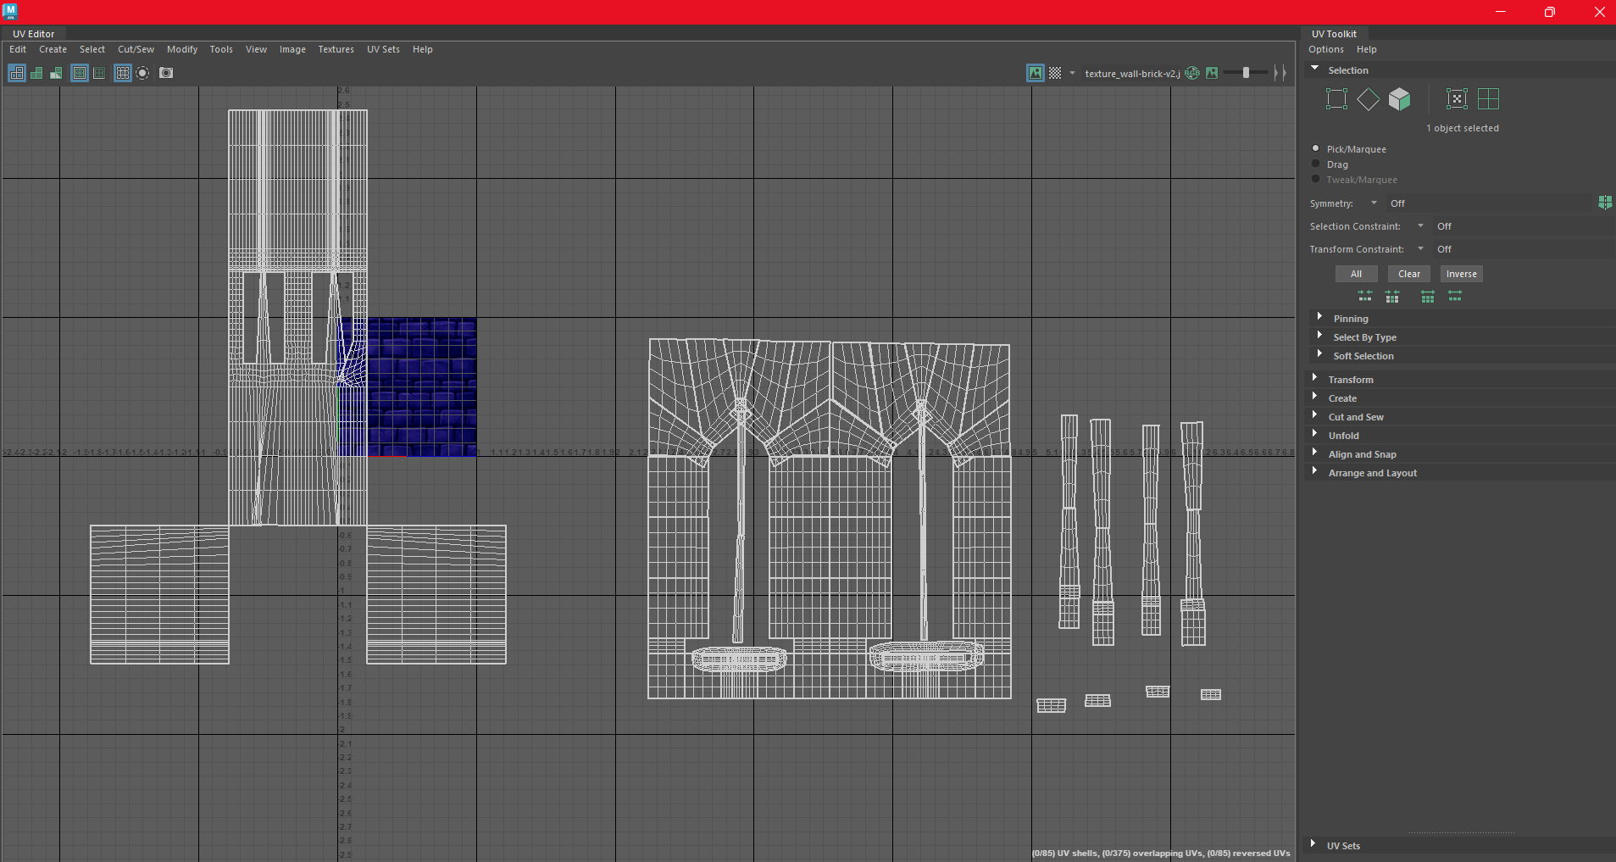Screen dimensions: 1616x862
Task: Toggle RGB channel display icon
Action: (x=1192, y=73)
